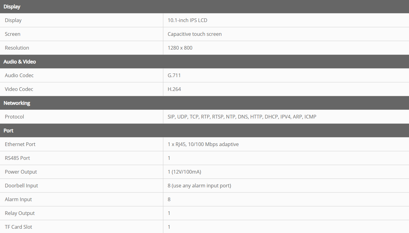This screenshot has height=233, width=409.
Task: Click the TF Card Slot label
Action: point(18,227)
